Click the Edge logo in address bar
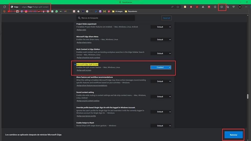Screen dimensions: 251x141 pyautogui.click(x=12, y=7)
